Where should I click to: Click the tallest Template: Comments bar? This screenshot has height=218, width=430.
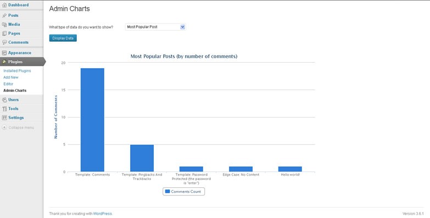coord(92,120)
